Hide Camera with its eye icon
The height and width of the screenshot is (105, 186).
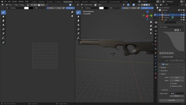[181, 17]
